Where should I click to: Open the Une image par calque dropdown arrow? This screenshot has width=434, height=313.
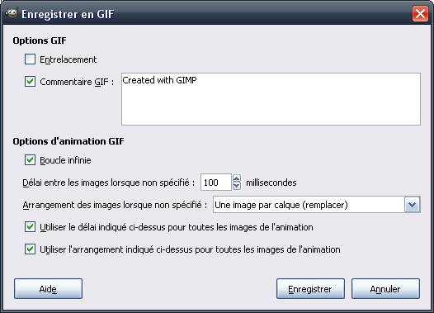[x=412, y=205]
